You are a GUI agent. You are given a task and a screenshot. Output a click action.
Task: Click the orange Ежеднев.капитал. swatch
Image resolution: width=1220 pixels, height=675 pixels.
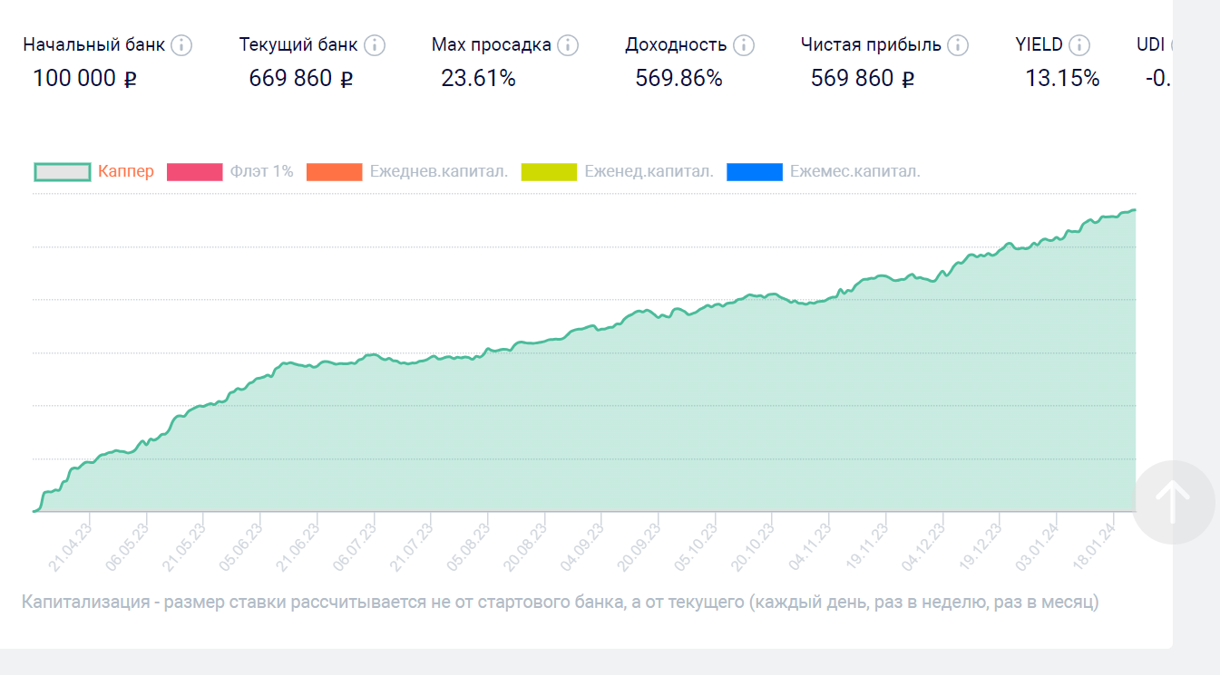tap(335, 172)
